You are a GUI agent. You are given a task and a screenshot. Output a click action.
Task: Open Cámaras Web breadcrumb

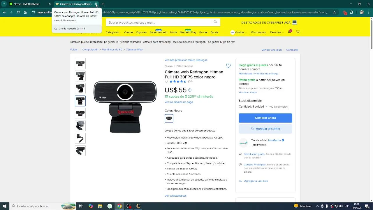[134, 50]
